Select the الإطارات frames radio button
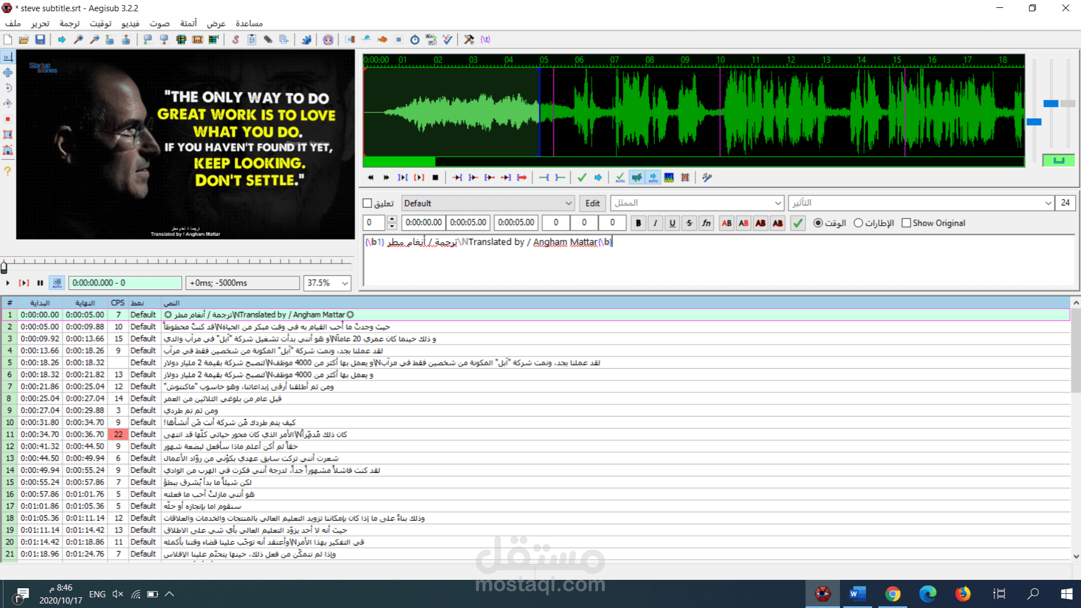 [858, 223]
